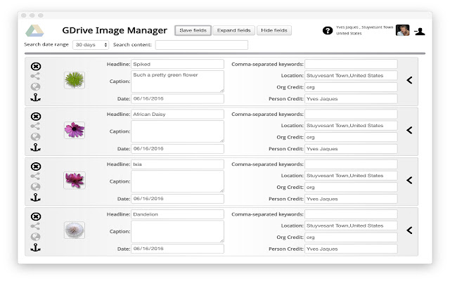Image resolution: width=450 pixels, height=281 pixels.
Task: Click keywords field in African Daisy row
Action: point(351,114)
